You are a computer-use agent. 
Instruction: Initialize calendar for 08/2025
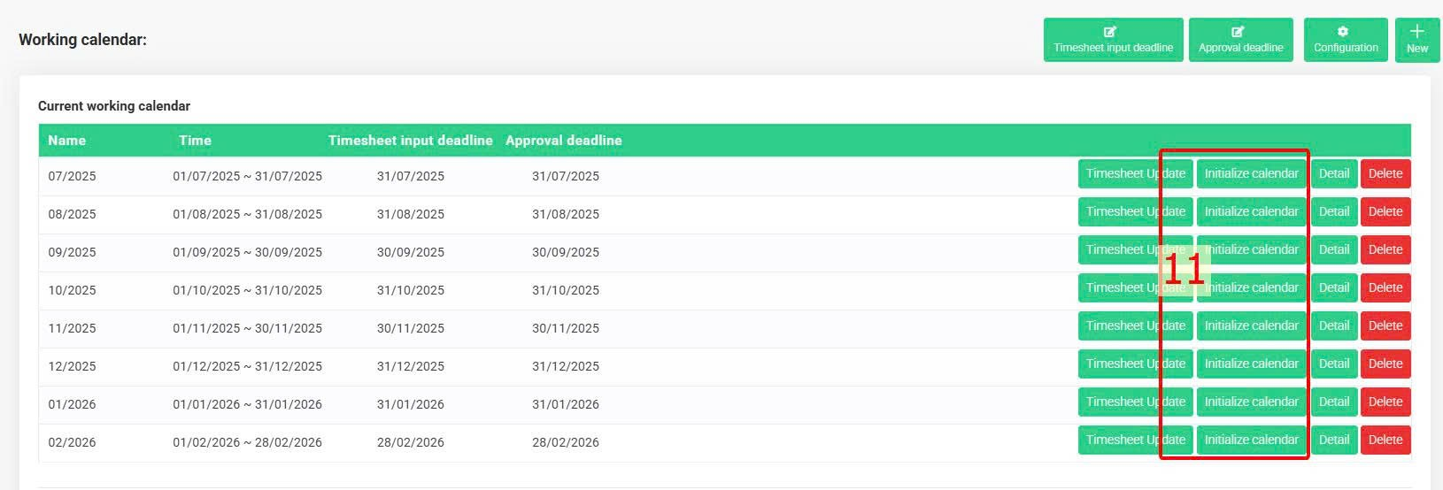1251,212
